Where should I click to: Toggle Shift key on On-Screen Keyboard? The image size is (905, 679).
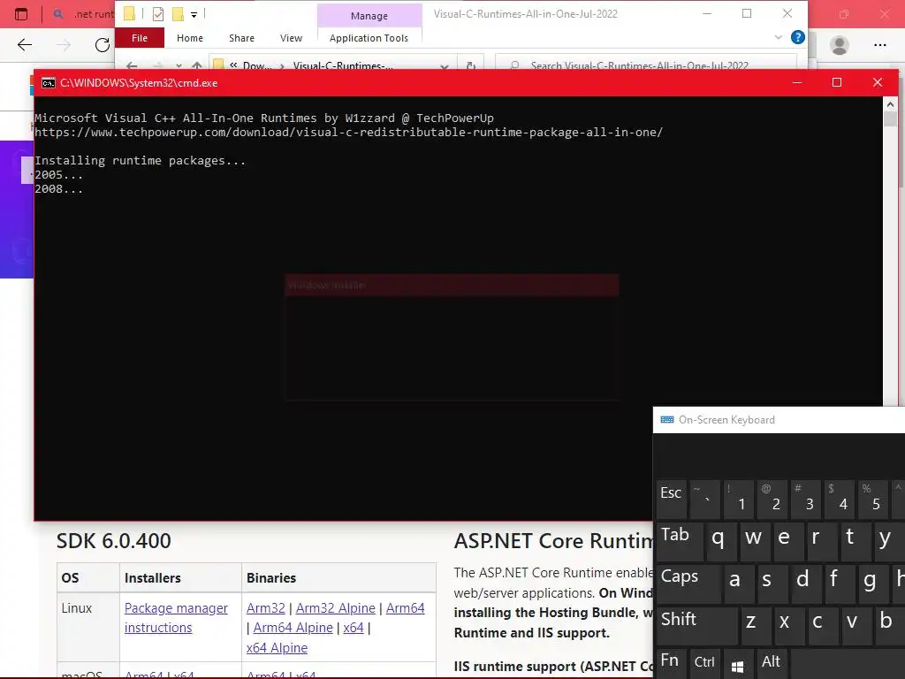tap(696, 625)
